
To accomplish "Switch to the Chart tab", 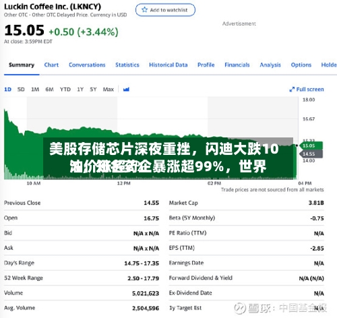I will click(x=51, y=65).
